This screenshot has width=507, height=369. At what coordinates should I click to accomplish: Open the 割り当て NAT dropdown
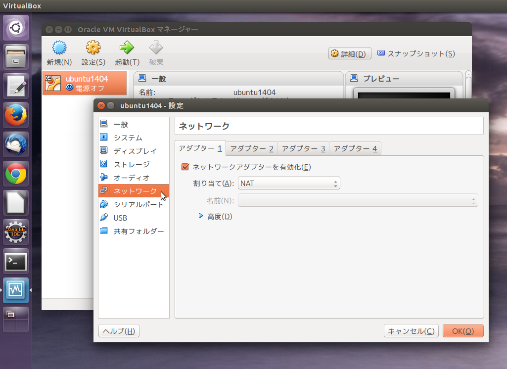289,183
